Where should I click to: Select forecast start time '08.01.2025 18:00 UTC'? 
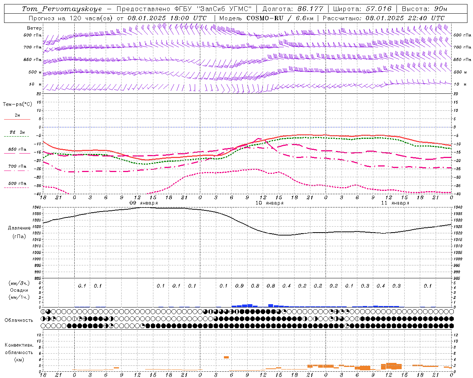tap(167, 18)
